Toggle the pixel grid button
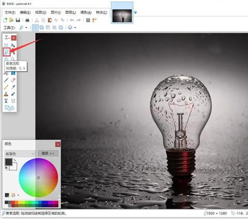The image size is (248, 219). click(88, 20)
